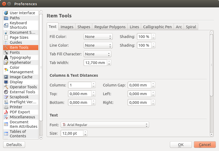Click the Typography letter icon
The width and height of the screenshot is (219, 151).
(6, 57)
